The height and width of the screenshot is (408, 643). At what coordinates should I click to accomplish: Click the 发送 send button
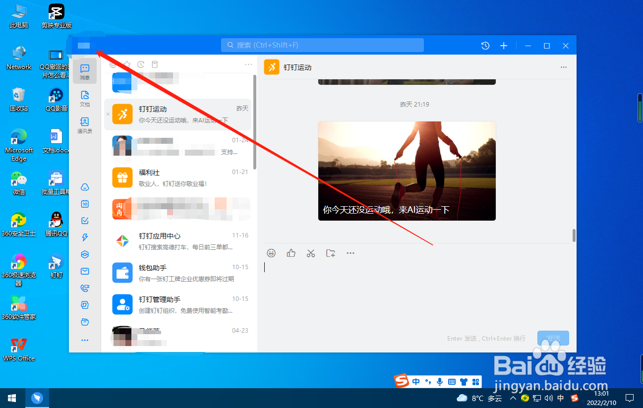(553, 338)
